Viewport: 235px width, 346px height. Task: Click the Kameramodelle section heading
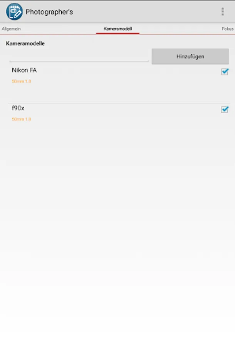pyautogui.click(x=25, y=43)
